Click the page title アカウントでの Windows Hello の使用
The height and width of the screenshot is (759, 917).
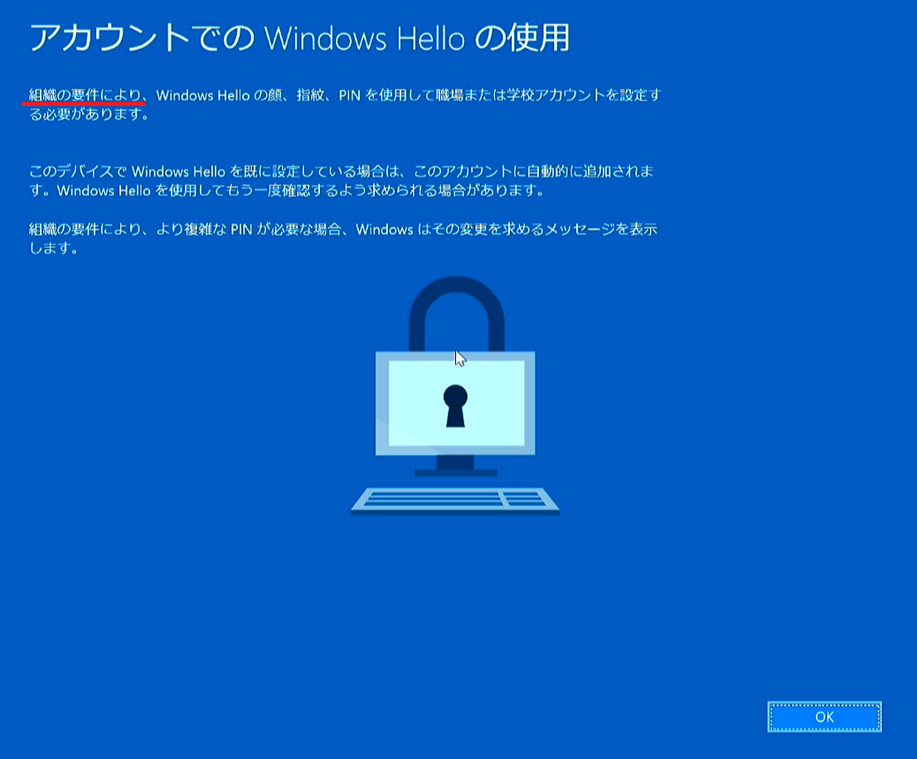click(x=298, y=38)
